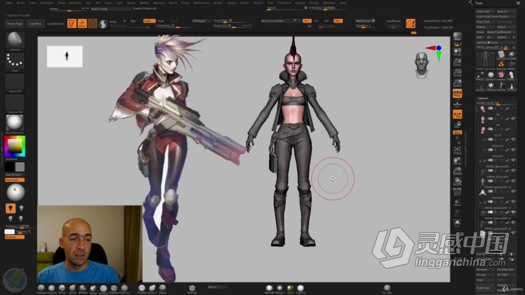Click the Zoom3D icon on right shelf

point(457,171)
